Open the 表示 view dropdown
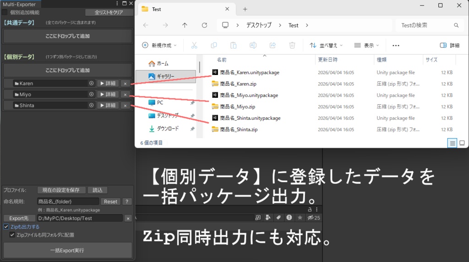The image size is (469, 262). click(367, 45)
